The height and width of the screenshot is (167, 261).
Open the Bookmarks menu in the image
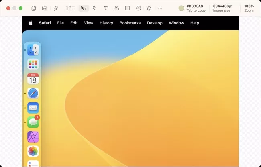click(130, 23)
